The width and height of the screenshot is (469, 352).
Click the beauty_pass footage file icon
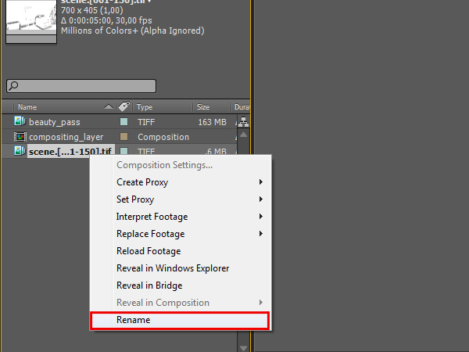click(20, 122)
